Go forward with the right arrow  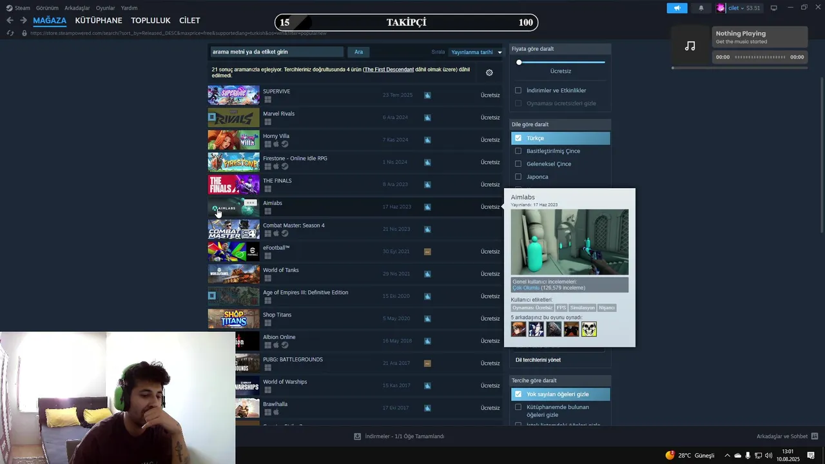[23, 21]
